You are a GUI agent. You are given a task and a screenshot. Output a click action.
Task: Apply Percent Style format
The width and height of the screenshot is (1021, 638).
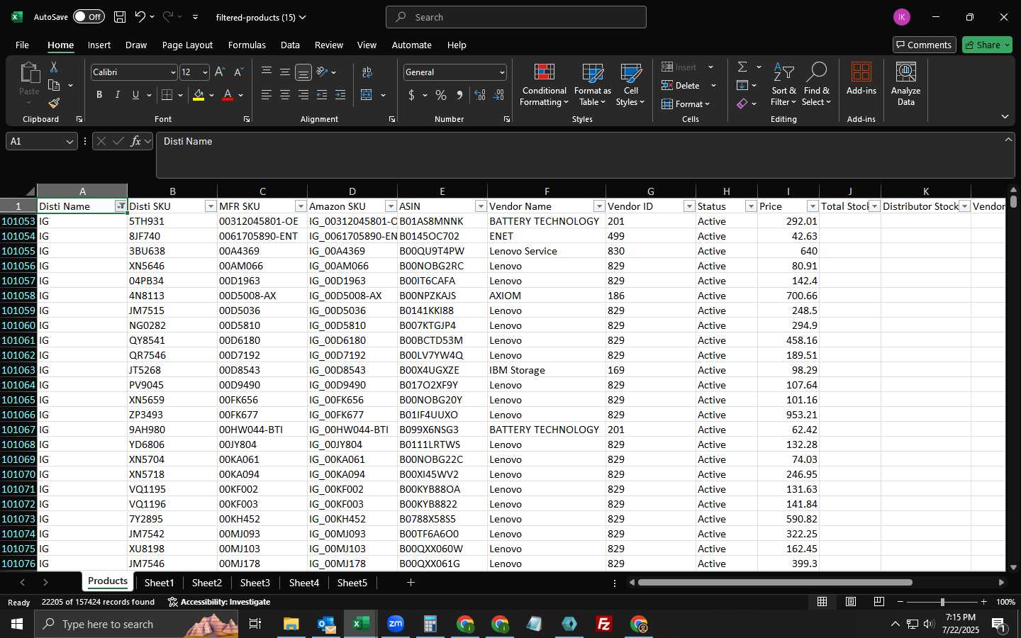[441, 95]
